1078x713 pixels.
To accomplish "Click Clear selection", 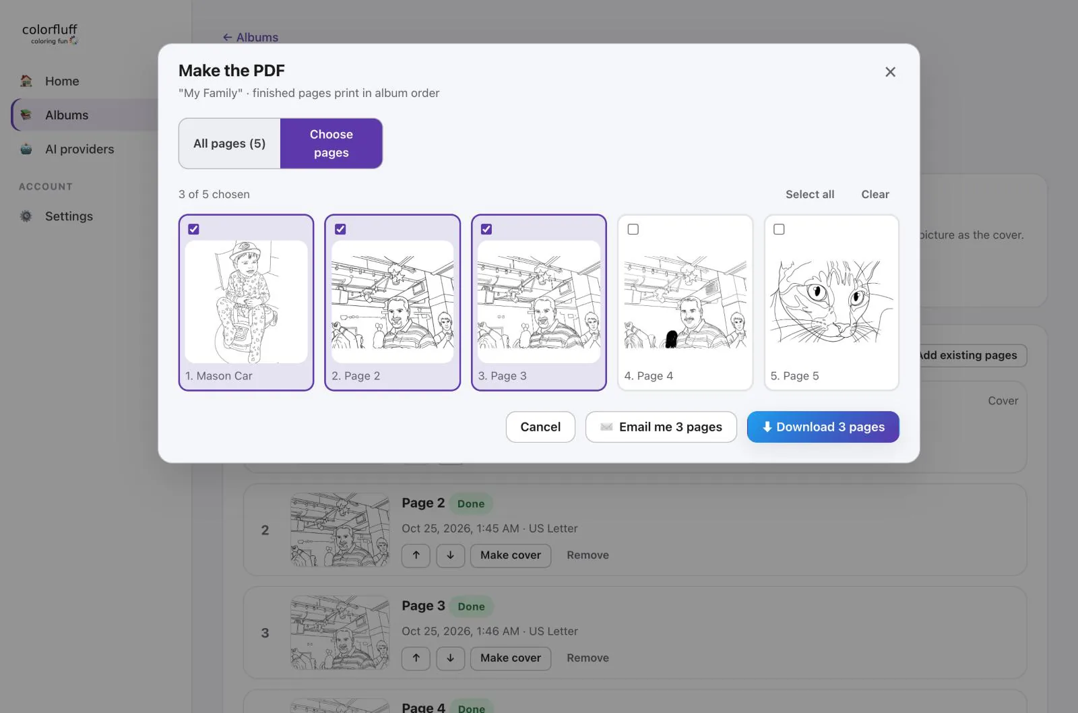I will 875,194.
